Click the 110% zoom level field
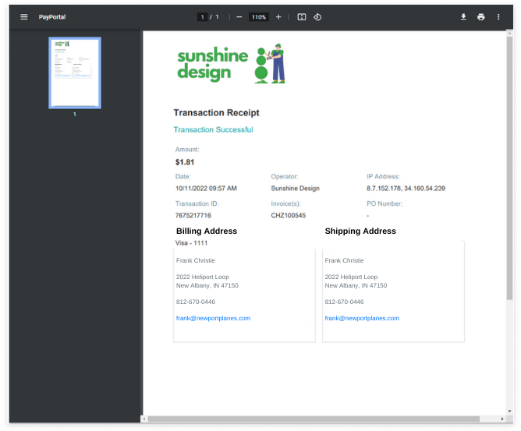The width and height of the screenshot is (521, 431). (258, 17)
